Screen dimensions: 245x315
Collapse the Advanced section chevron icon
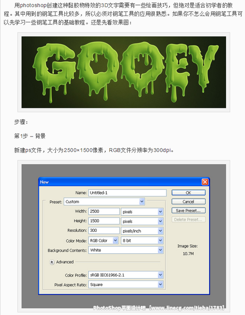coord(52,262)
